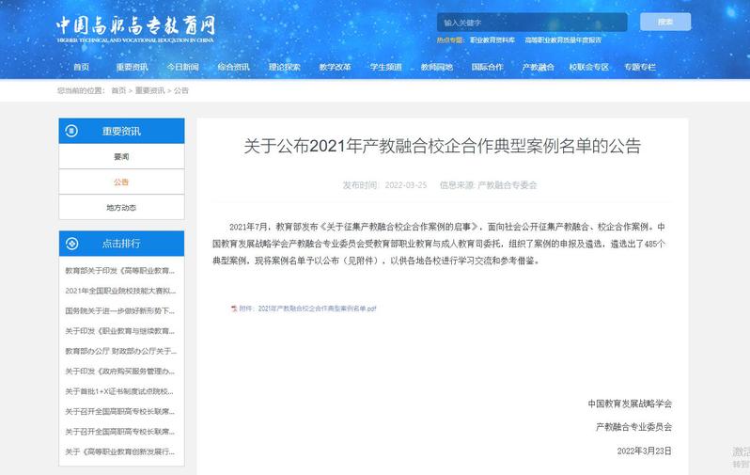Click the icon beside 重要资讯 sidebar header
750x475 pixels.
click(x=71, y=131)
